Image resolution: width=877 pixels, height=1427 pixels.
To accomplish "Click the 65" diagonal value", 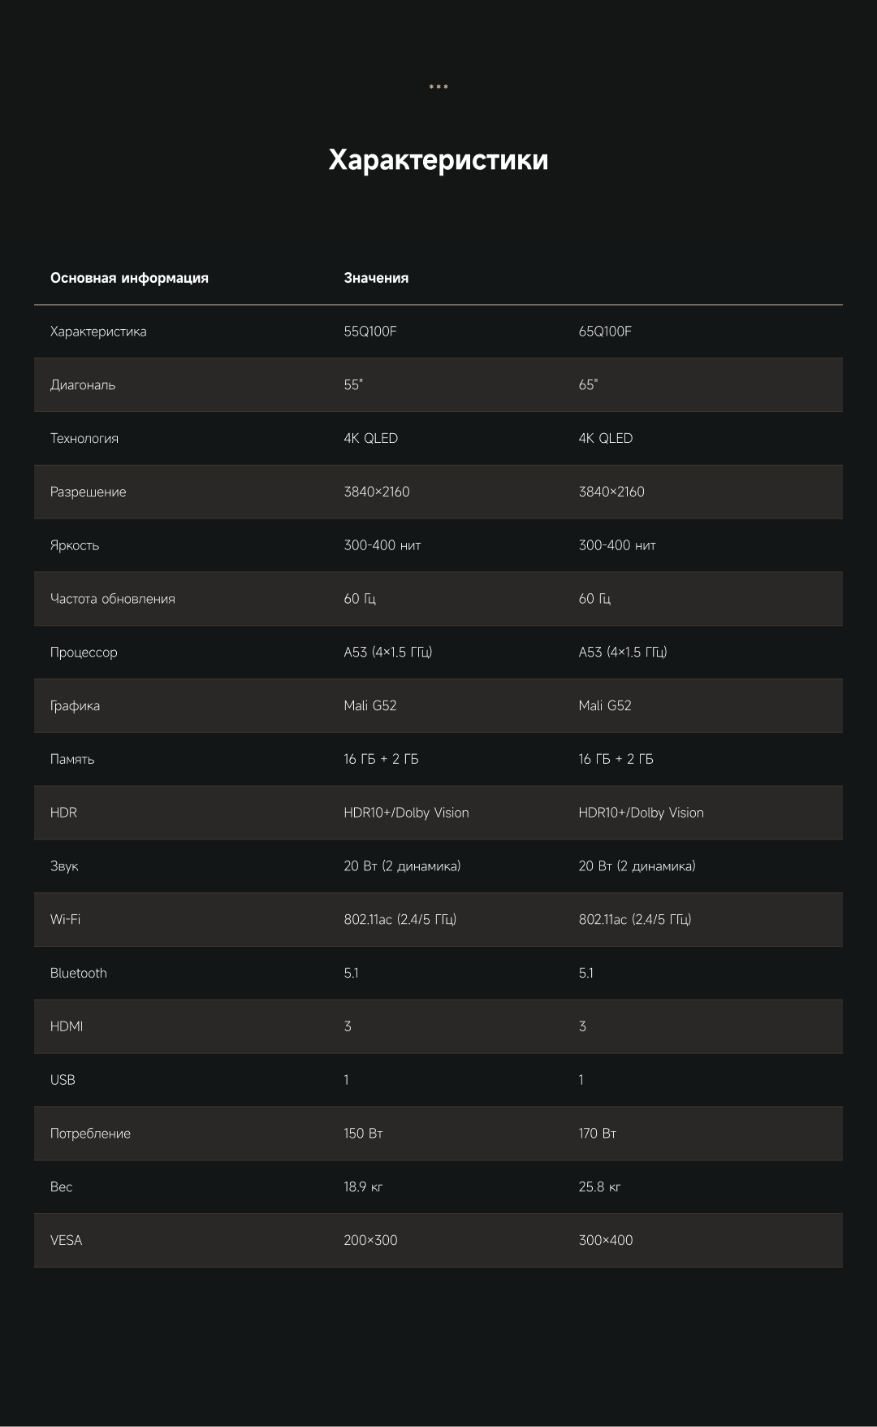I will click(588, 385).
